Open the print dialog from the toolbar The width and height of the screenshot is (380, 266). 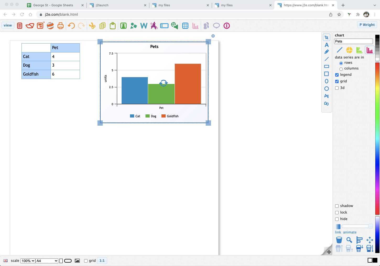[x=60, y=25]
